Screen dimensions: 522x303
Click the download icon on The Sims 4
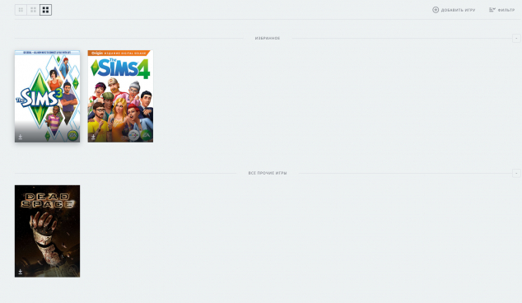94,137
